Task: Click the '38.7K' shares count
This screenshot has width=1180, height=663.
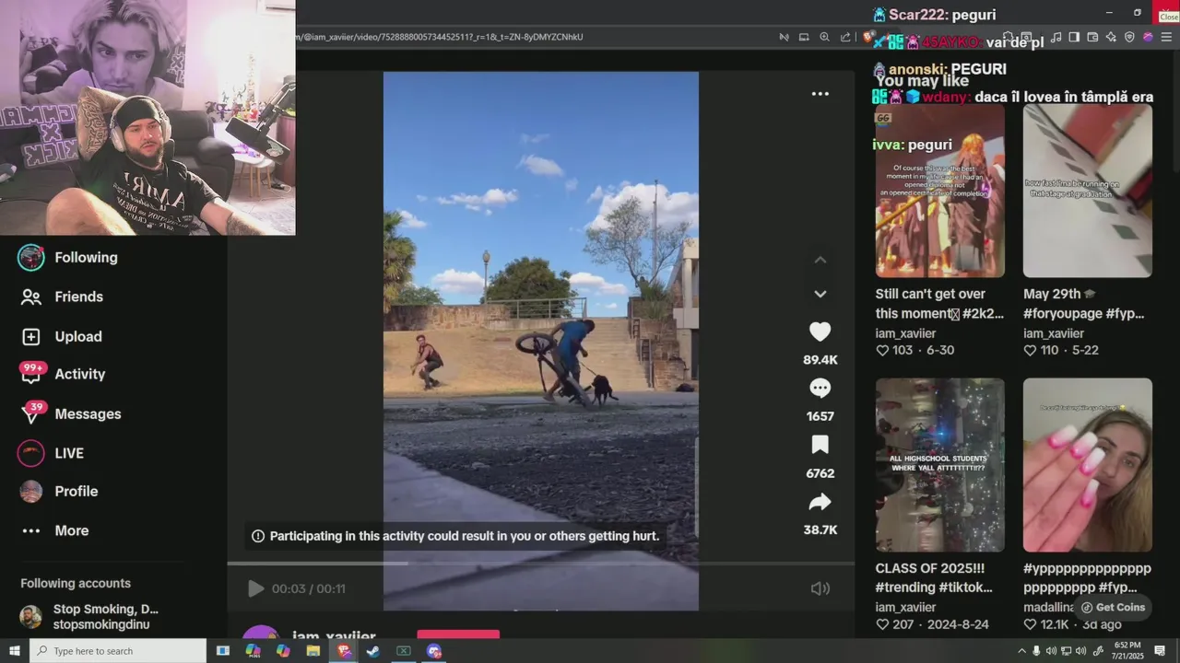Action: coord(820,530)
